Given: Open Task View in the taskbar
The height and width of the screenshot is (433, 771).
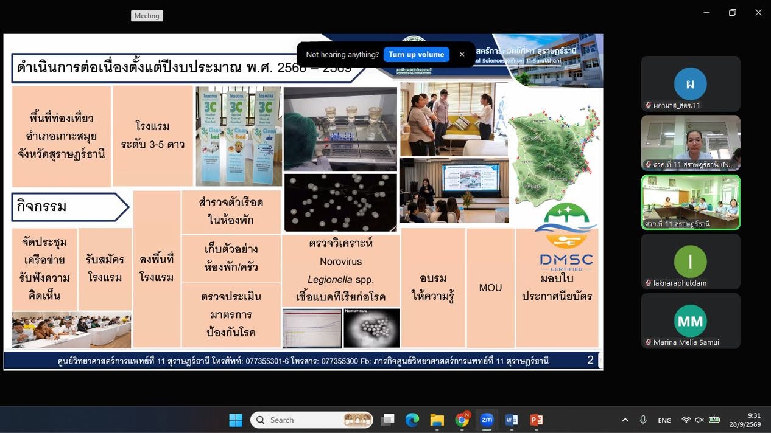Looking at the screenshot, I should pos(387,420).
